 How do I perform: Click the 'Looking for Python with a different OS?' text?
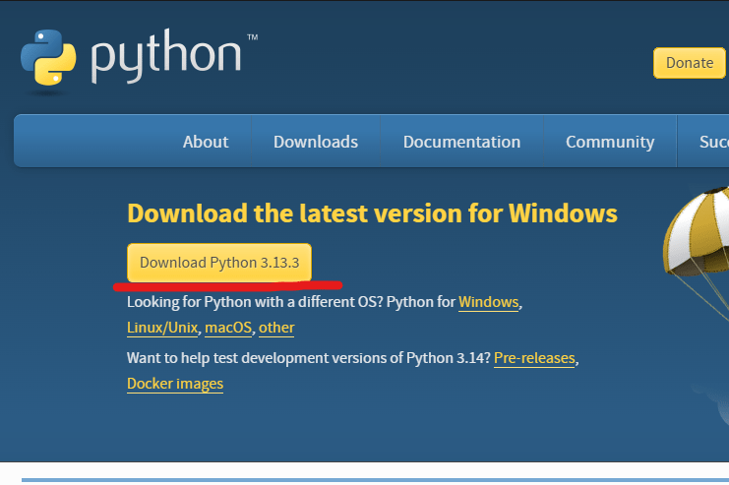pyautogui.click(x=255, y=302)
